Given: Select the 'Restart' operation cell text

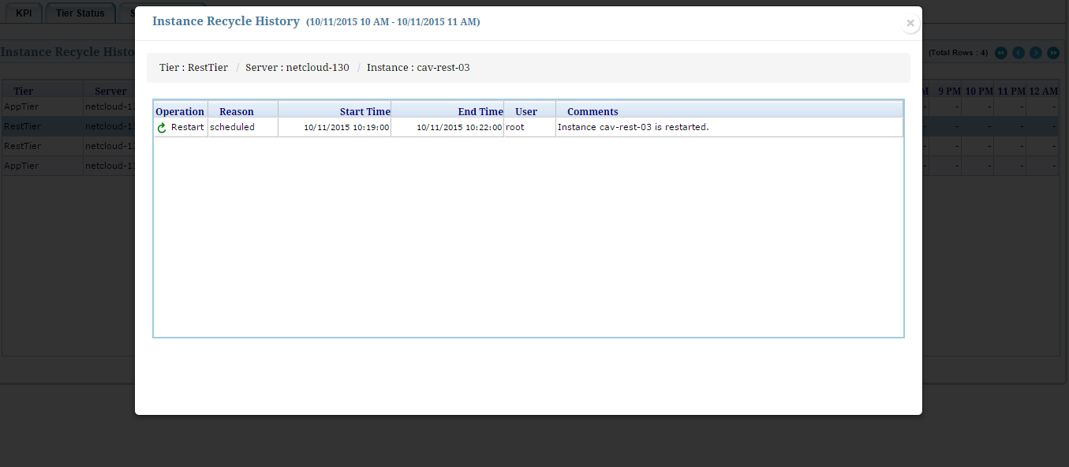Looking at the screenshot, I should pyautogui.click(x=187, y=127).
